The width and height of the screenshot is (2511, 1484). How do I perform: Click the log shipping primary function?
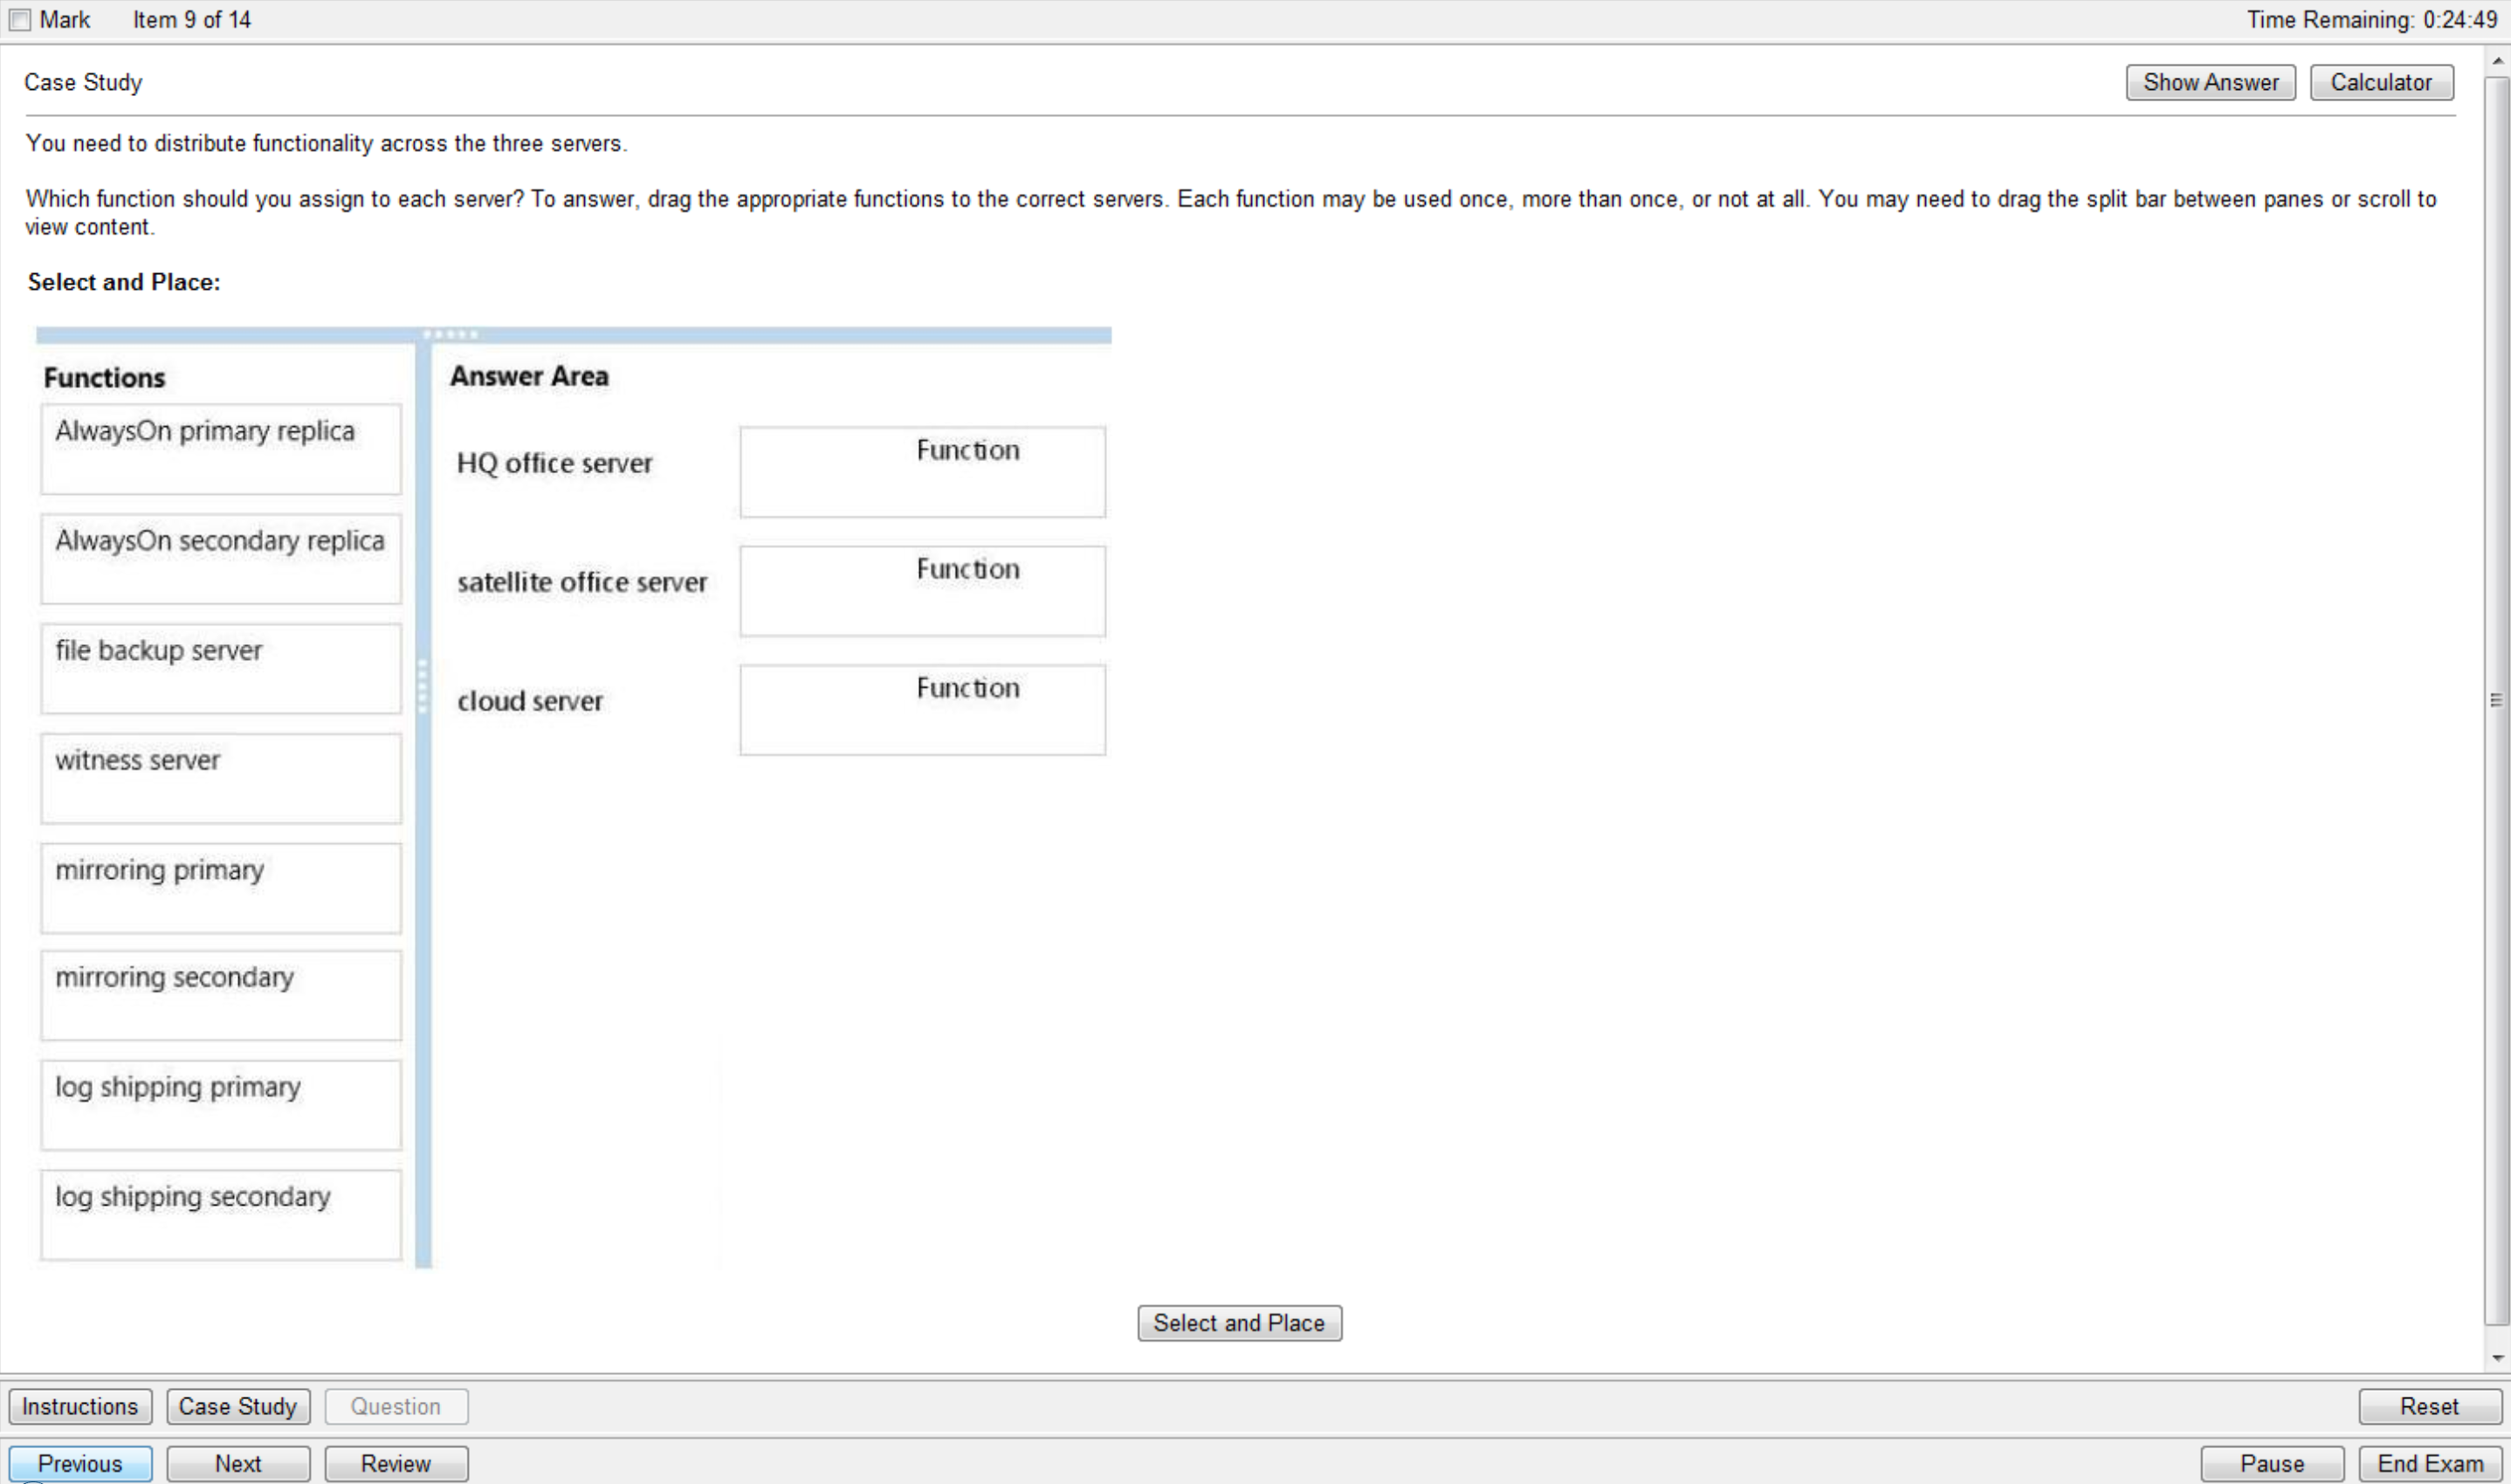click(219, 1104)
